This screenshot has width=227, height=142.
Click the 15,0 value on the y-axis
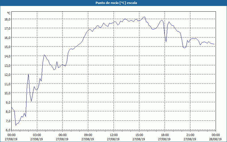[x=7, y=47]
